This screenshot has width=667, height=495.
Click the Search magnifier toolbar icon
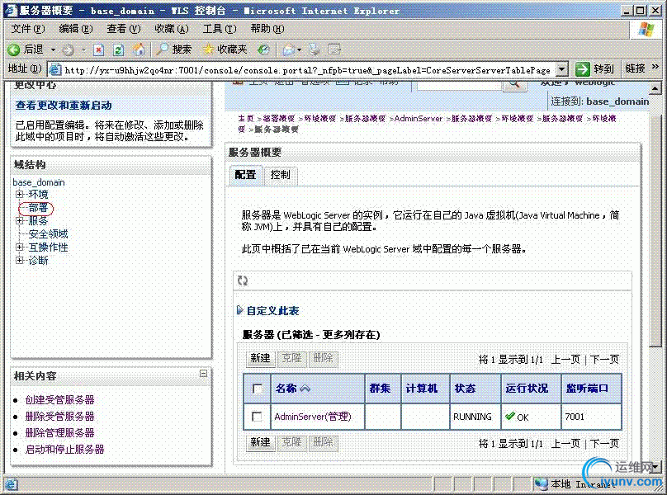(162, 49)
